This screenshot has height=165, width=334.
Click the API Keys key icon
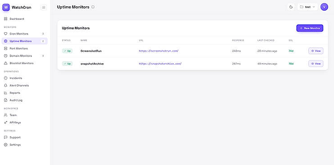(6, 122)
